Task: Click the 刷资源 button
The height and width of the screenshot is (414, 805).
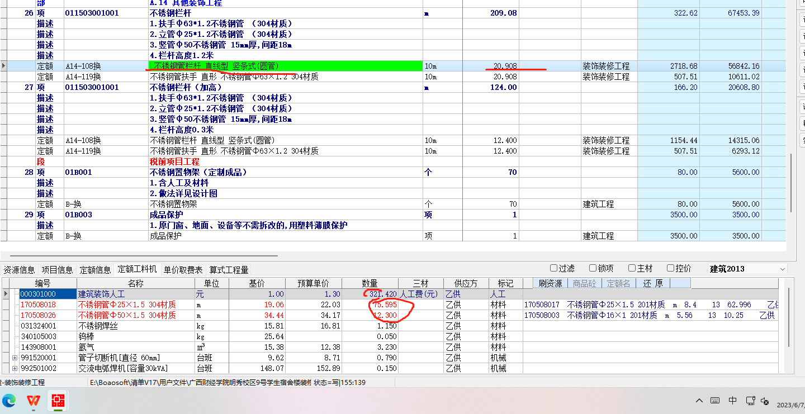Action: coord(550,283)
